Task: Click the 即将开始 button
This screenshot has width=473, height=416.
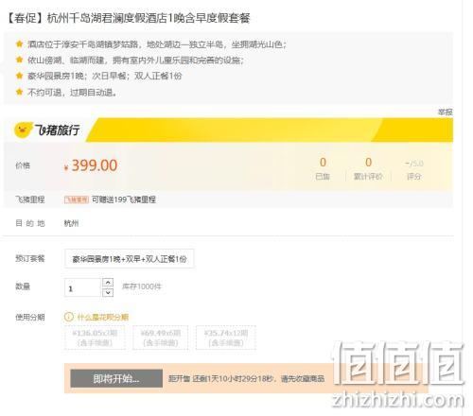Action: tap(116, 378)
